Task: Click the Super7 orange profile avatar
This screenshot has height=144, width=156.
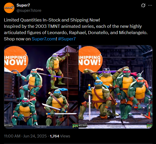Action: coord(9,8)
